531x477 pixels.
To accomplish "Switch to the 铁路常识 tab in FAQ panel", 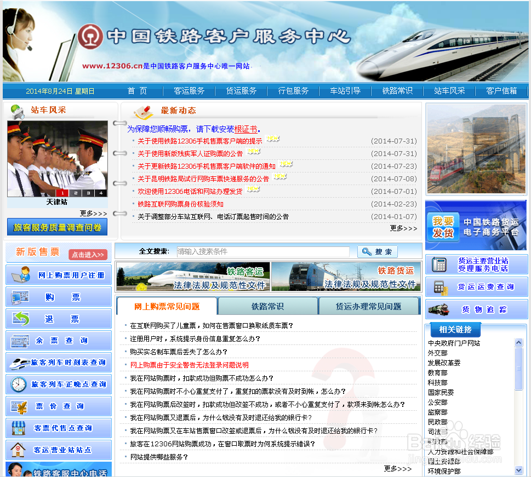I will pyautogui.click(x=267, y=306).
